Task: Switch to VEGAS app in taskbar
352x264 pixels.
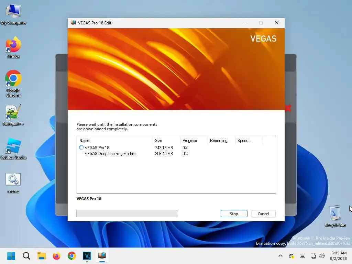Action: [x=87, y=256]
